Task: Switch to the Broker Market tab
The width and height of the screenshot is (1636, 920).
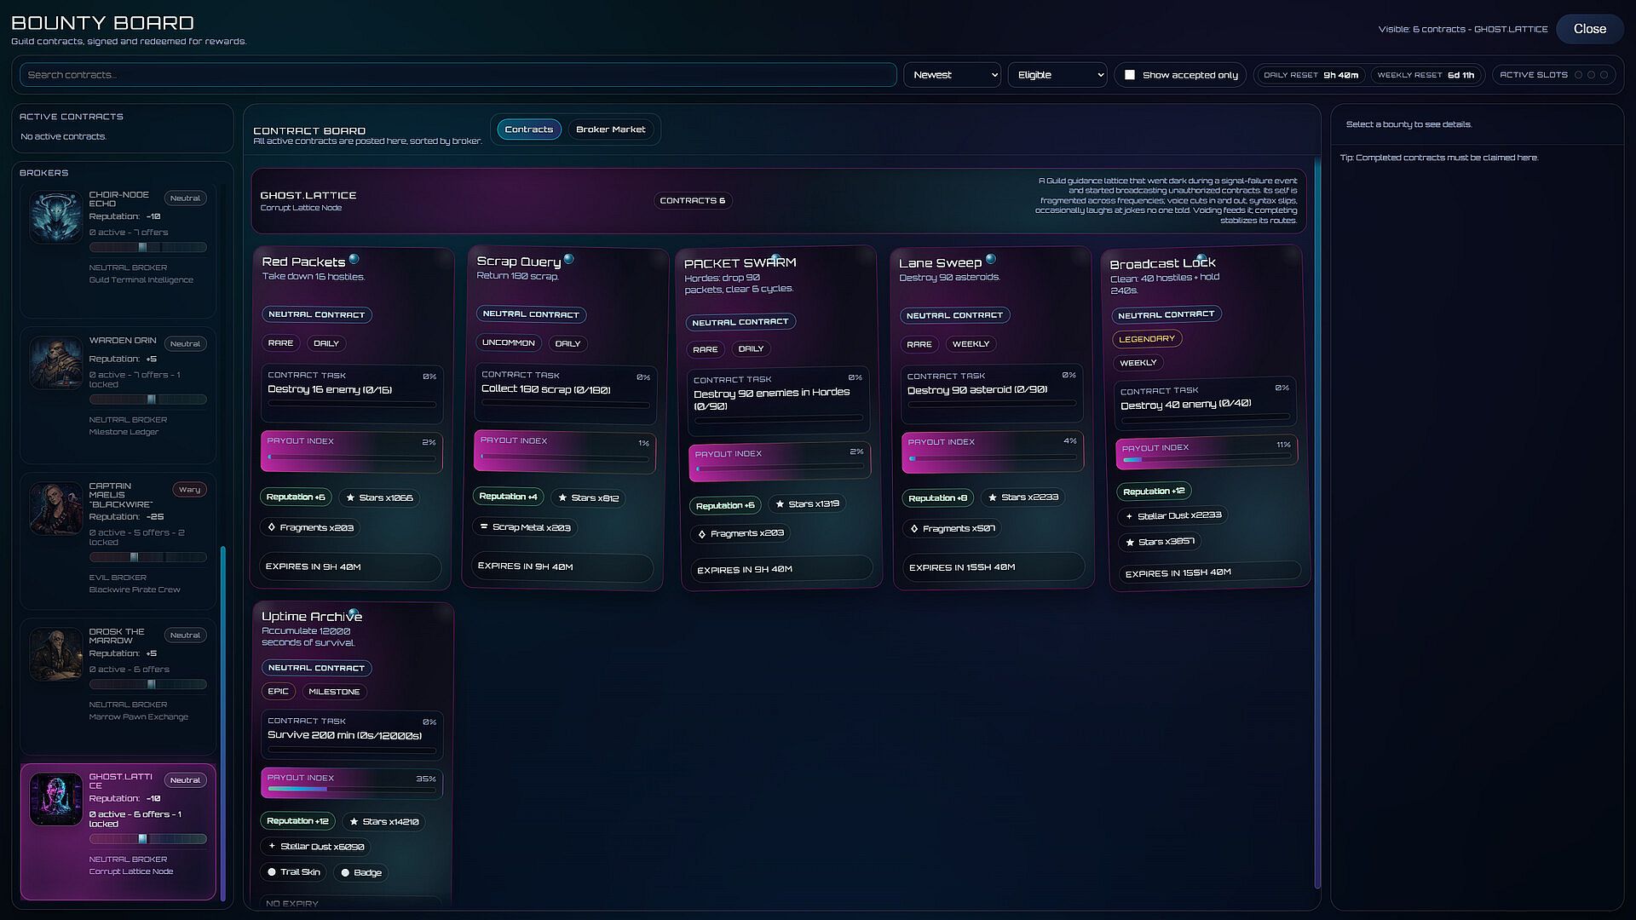Action: [610, 129]
